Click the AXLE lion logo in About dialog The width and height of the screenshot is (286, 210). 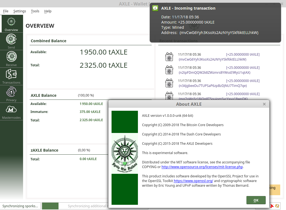point(125,154)
